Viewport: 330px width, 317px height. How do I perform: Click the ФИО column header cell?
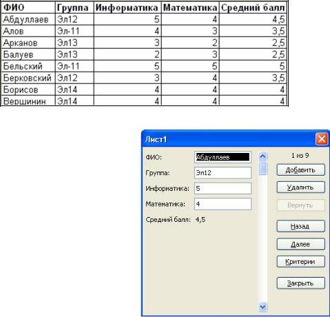click(x=28, y=8)
